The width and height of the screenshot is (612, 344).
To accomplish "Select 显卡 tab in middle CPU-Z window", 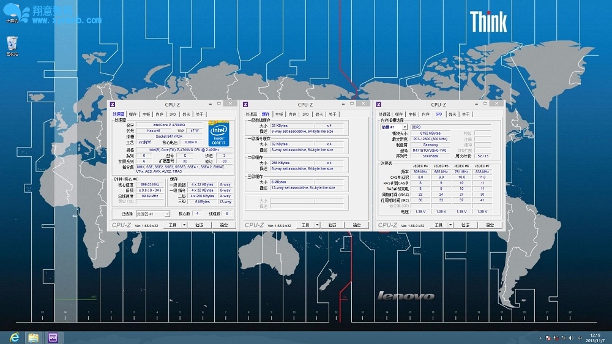I will point(319,114).
